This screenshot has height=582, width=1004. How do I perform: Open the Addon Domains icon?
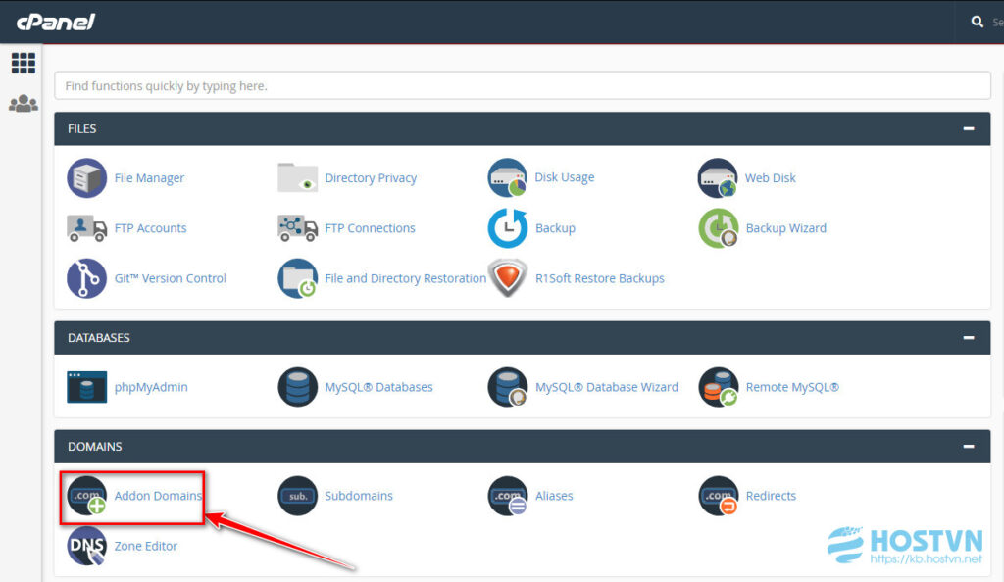(86, 496)
